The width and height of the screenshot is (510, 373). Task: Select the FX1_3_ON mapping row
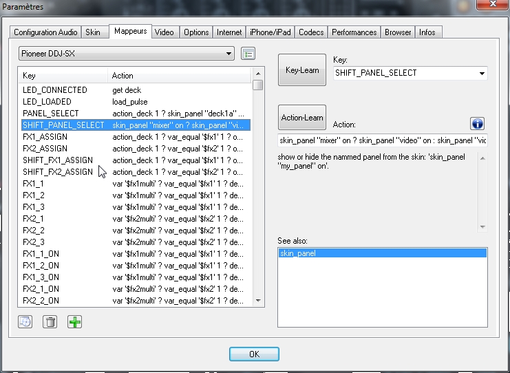coord(136,277)
